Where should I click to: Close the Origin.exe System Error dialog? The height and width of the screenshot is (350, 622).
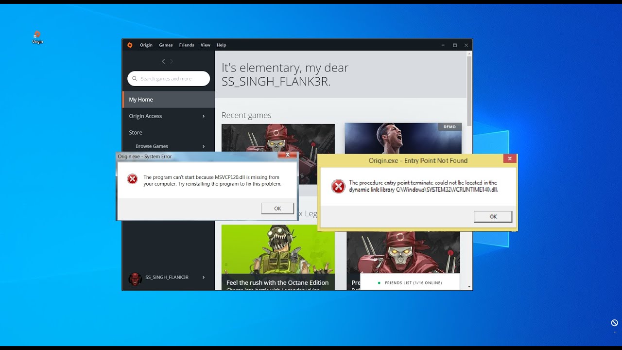[288, 156]
